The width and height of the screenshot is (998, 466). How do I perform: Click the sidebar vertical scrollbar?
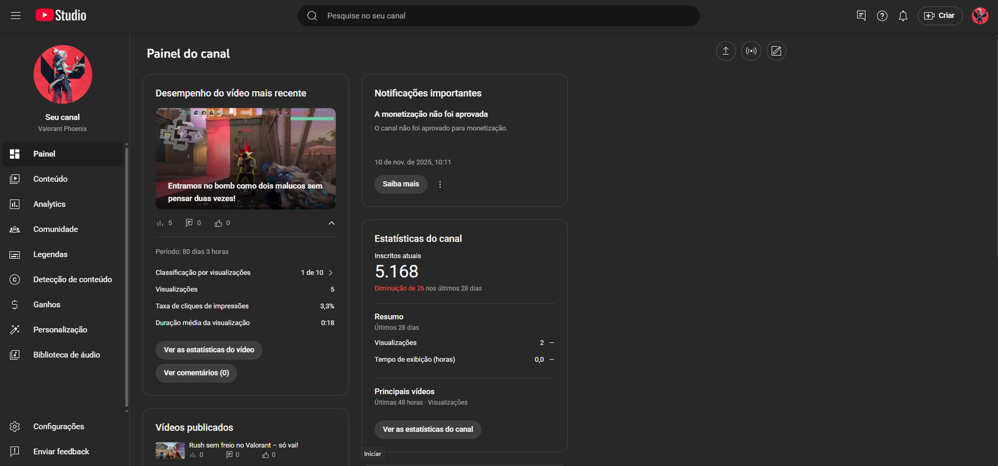127,274
